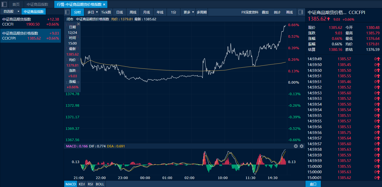Remove the MACD indicator with its X icon
Image resolution: width=382 pixels, height=187 pixels.
coord(296,146)
